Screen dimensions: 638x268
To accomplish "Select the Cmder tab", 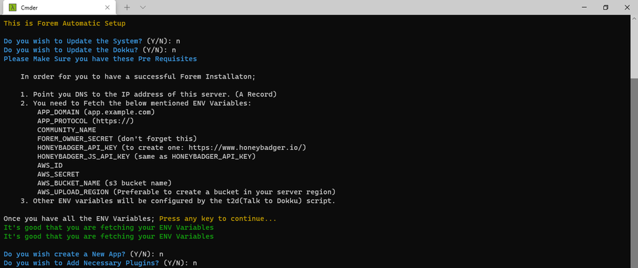I will [x=58, y=7].
